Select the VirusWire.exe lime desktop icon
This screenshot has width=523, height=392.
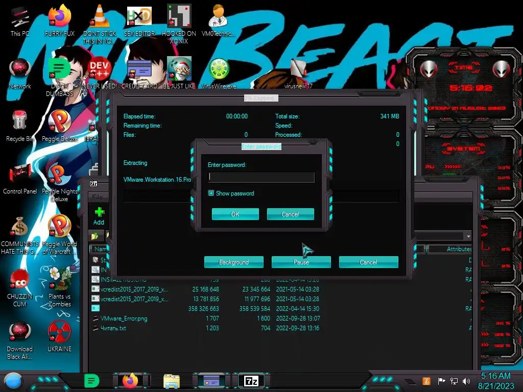coord(219,73)
